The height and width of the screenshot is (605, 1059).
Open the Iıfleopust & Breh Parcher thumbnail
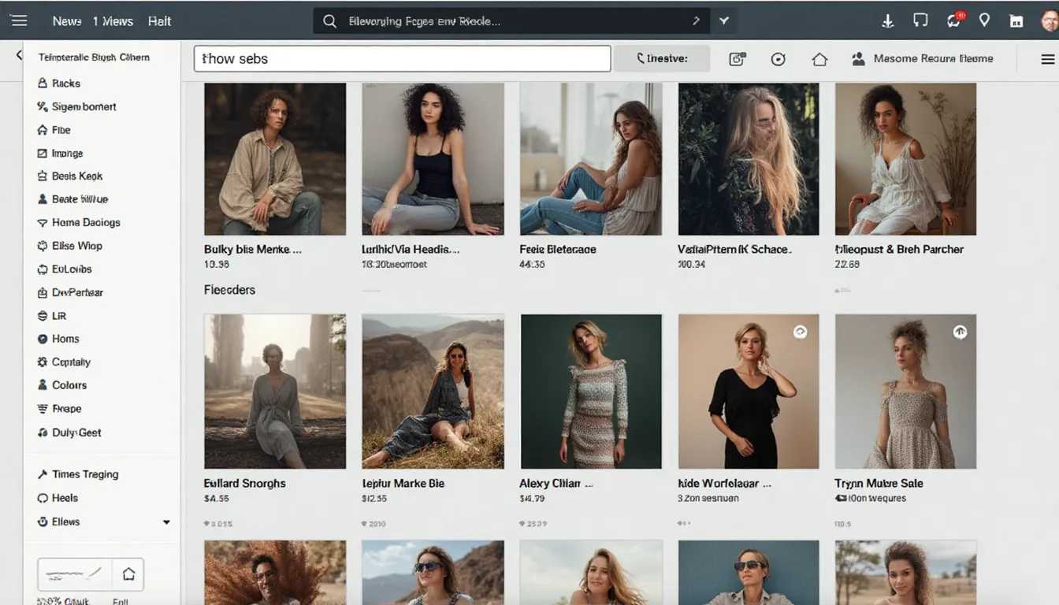click(x=906, y=159)
